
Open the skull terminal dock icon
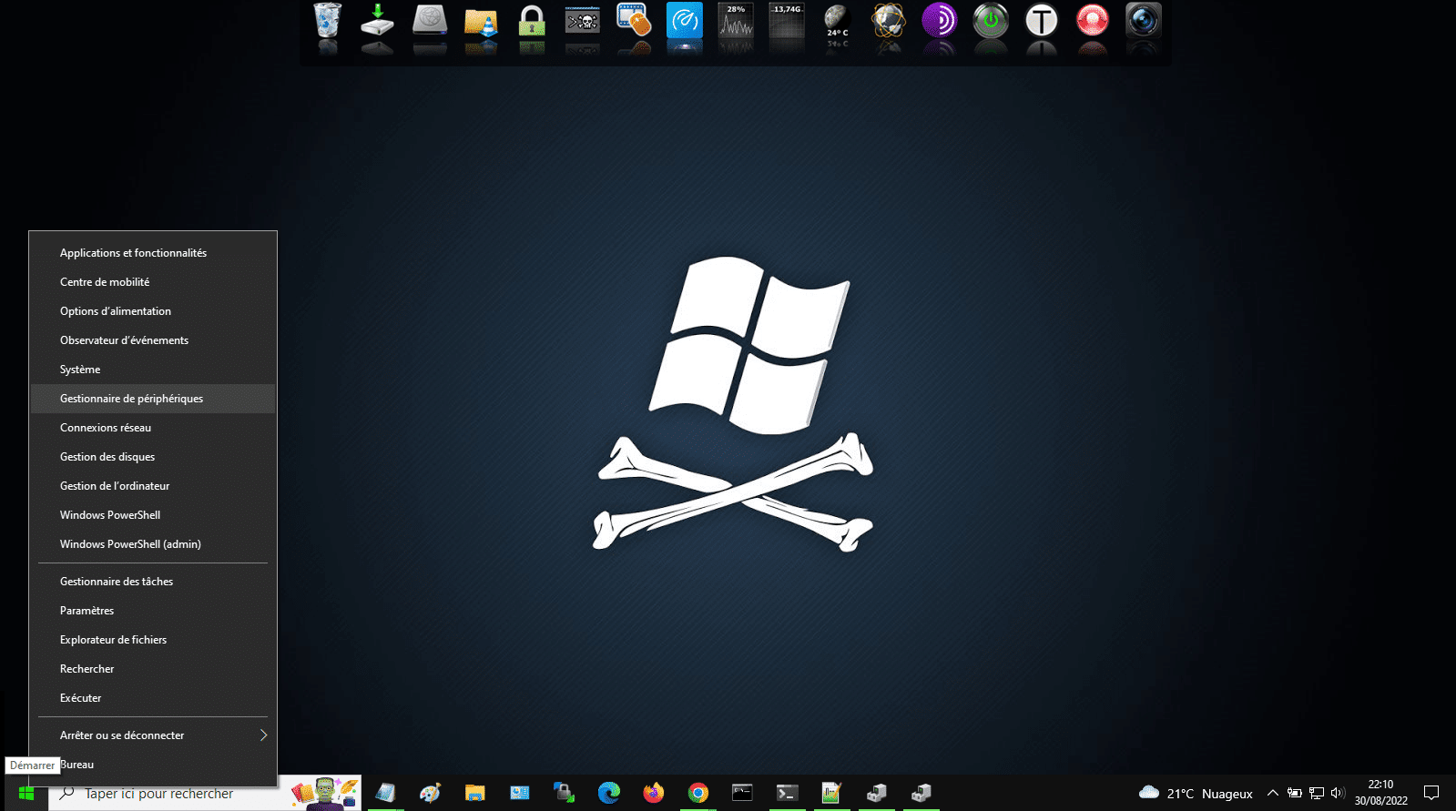tap(583, 20)
